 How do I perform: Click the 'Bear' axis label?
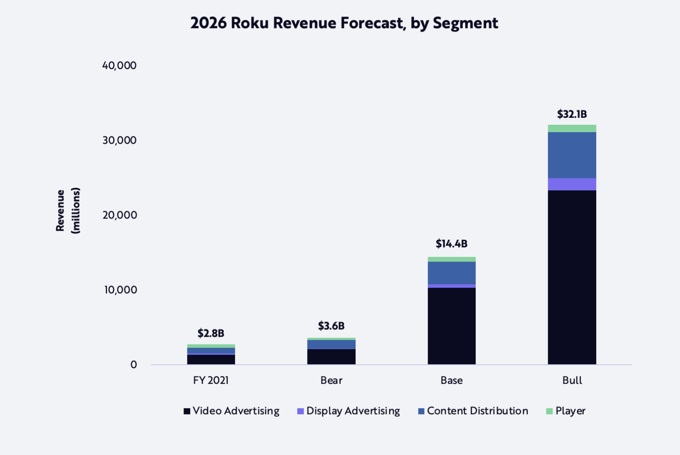[331, 380]
